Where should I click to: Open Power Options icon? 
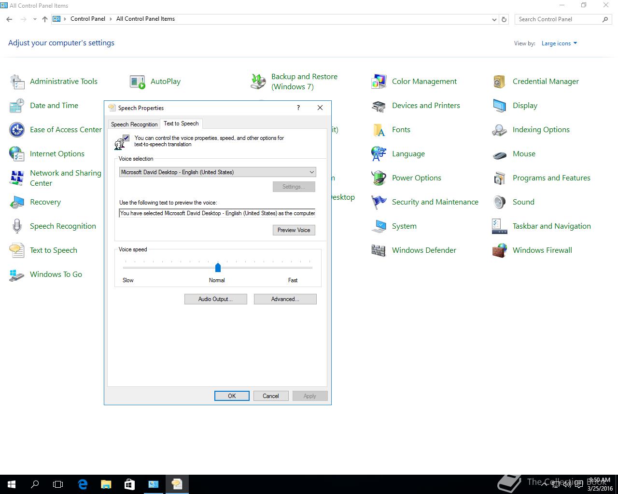point(379,178)
